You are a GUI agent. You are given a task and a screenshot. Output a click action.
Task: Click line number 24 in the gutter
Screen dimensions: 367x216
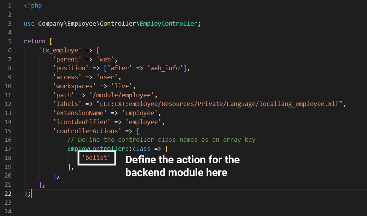pyautogui.click(x=9, y=211)
